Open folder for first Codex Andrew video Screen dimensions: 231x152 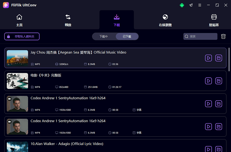[219, 104]
